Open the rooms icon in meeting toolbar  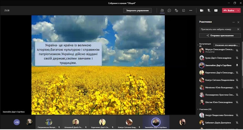click(x=184, y=10)
